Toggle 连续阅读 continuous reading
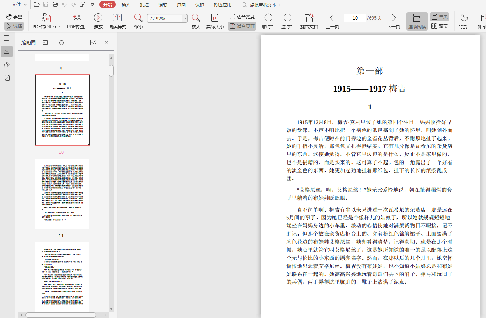 tap(417, 21)
